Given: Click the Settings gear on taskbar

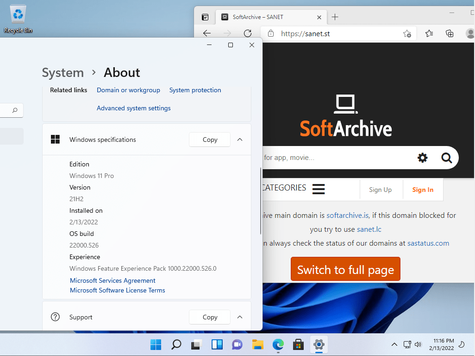Looking at the screenshot, I should point(319,344).
